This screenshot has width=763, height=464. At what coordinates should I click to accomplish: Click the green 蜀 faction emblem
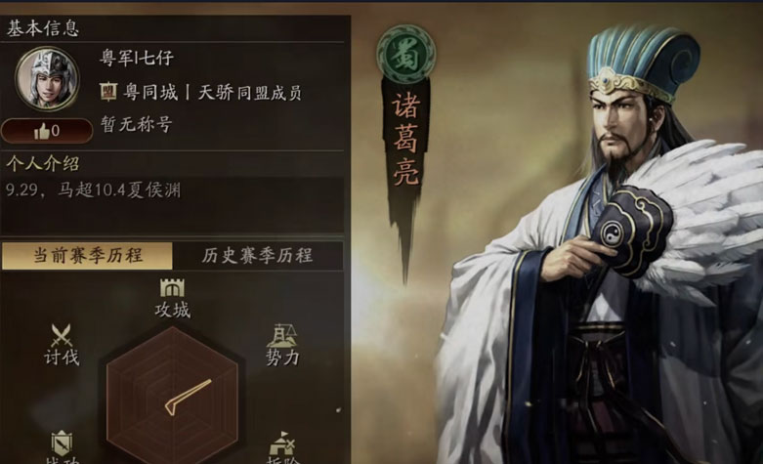click(x=405, y=53)
